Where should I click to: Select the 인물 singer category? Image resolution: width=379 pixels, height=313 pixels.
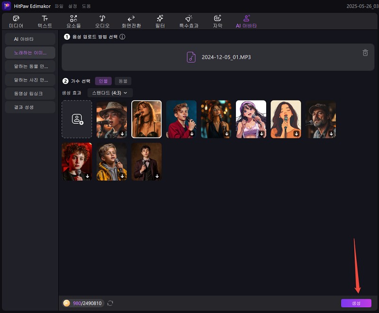point(103,81)
